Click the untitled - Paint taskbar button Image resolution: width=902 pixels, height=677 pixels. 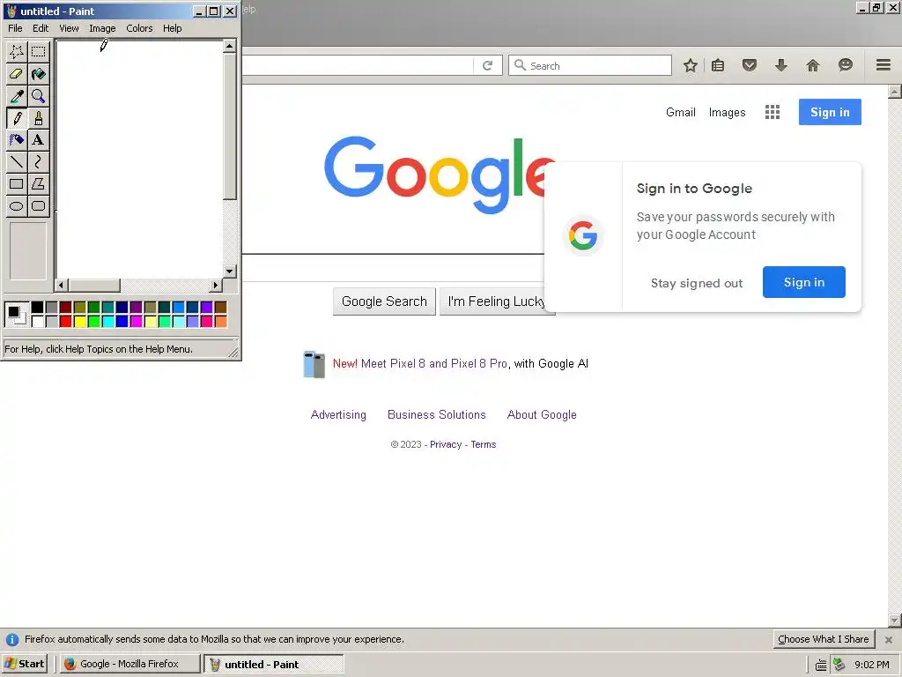click(x=274, y=664)
